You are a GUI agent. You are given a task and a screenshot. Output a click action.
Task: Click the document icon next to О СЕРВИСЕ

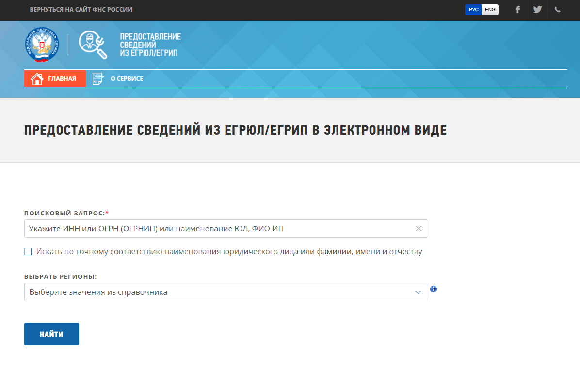(x=98, y=78)
